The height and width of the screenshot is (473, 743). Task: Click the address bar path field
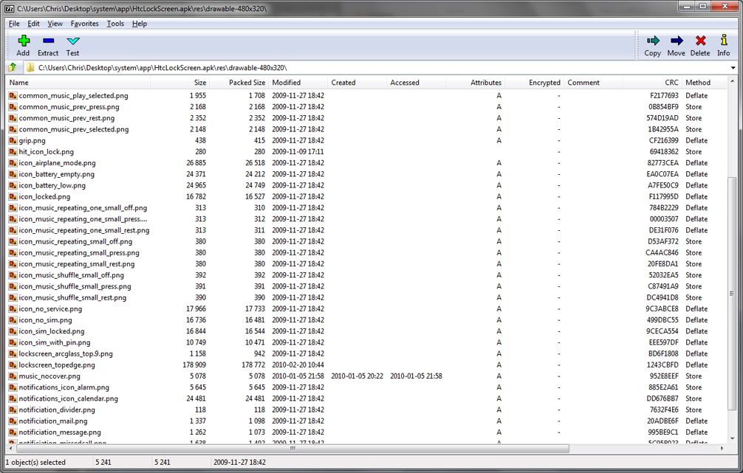click(x=369, y=68)
